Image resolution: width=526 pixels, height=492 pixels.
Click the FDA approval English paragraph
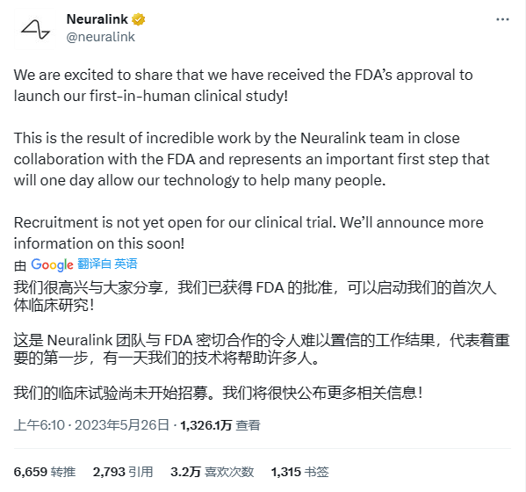click(x=243, y=85)
